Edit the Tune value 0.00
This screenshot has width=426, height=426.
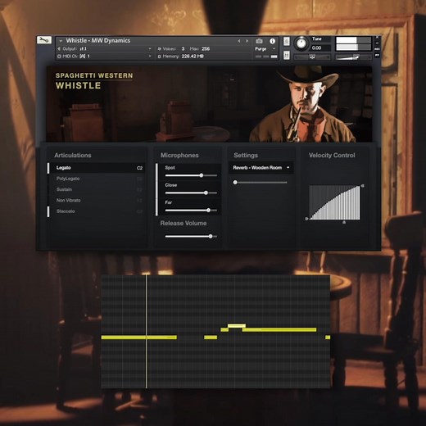click(316, 48)
